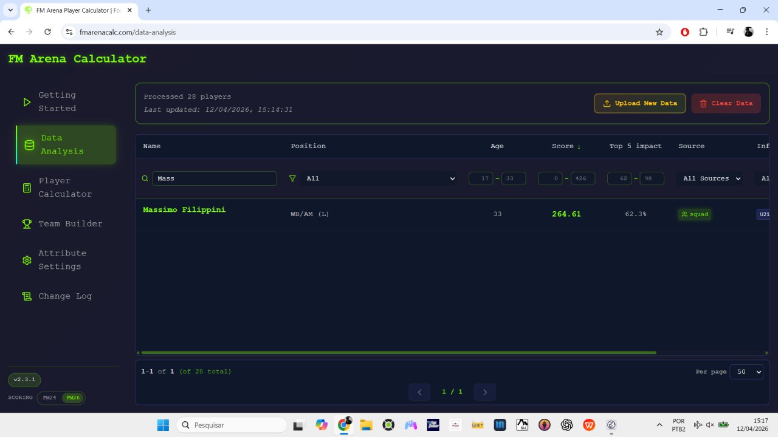Open WPS Office from the taskbar
778x437 pixels.
coord(589,425)
